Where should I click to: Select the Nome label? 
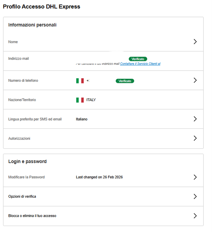[x=13, y=42]
